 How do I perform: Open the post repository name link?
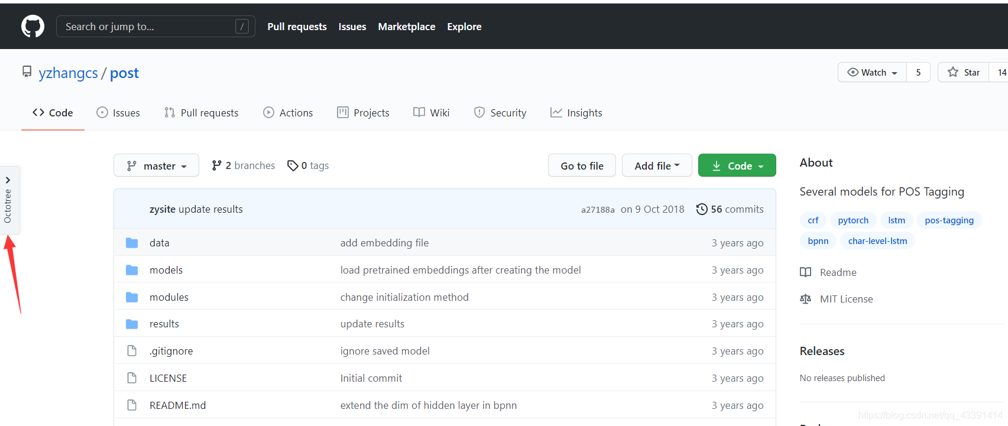tap(124, 73)
